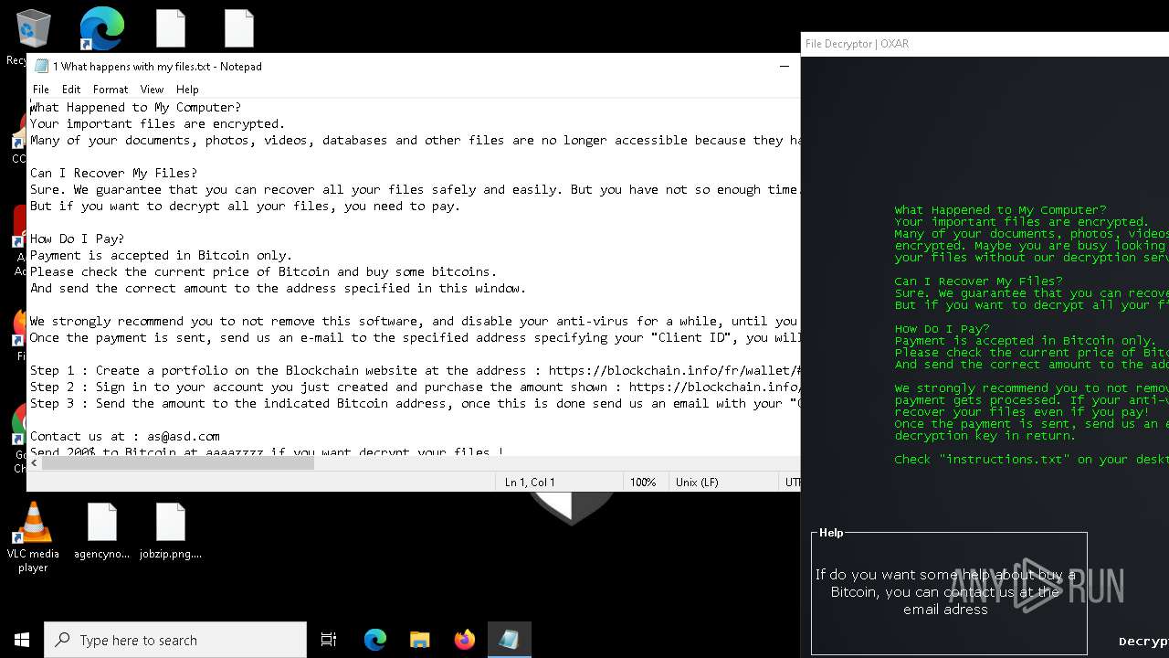Screen dimensions: 1169x658
Task: Select the jobzip.png file on desktop
Action: click(171, 531)
